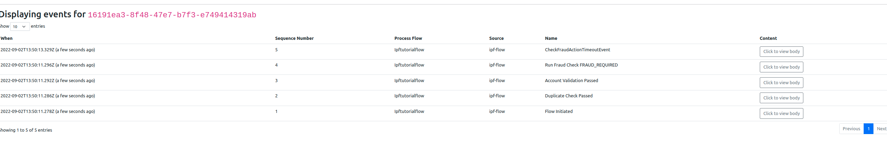Click timestamp of sequence number 5 row
Image resolution: width=887 pixels, height=141 pixels.
tap(48, 50)
